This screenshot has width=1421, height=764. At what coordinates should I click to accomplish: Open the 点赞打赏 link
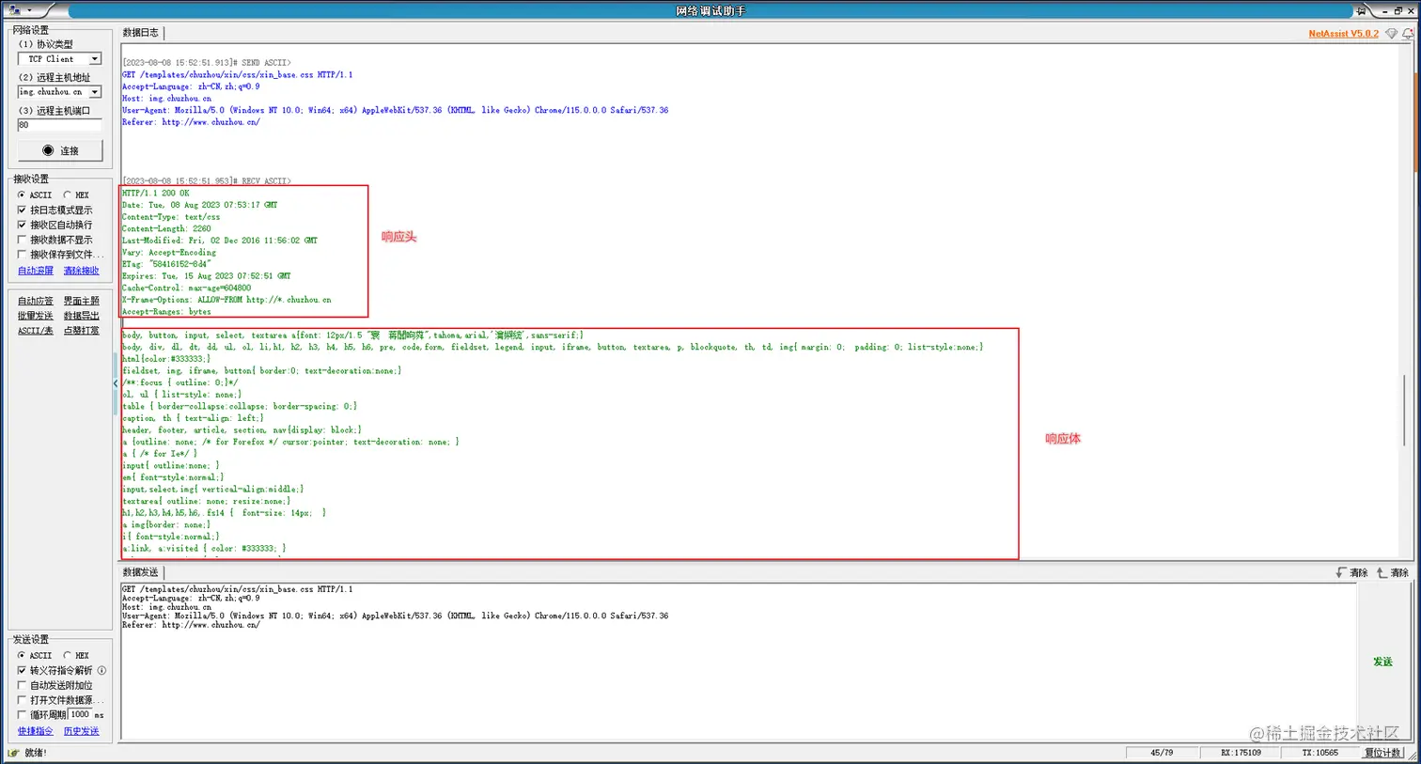pyautogui.click(x=81, y=331)
